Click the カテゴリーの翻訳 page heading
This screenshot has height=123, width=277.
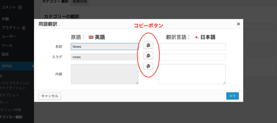pyautogui.click(x=61, y=16)
